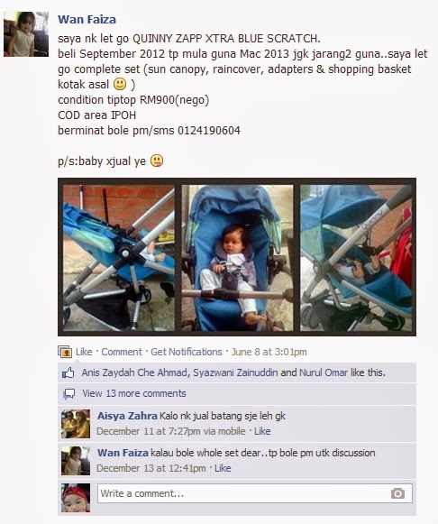Open Nurul Omar's profile link

tap(324, 372)
